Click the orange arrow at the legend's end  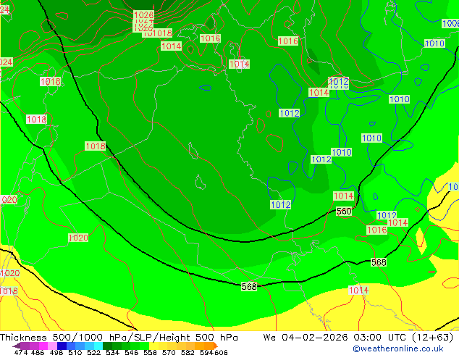pos(216,346)
